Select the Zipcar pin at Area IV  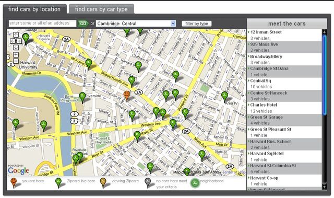point(224,97)
